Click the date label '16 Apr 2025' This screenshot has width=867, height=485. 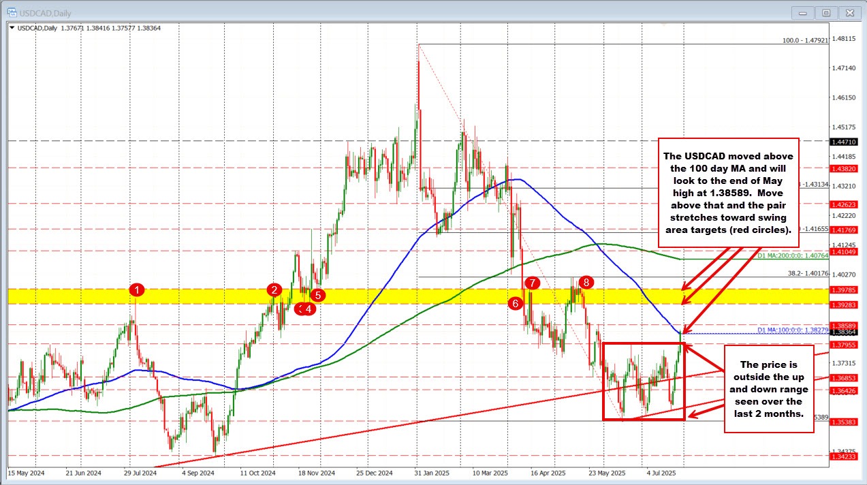tap(549, 471)
